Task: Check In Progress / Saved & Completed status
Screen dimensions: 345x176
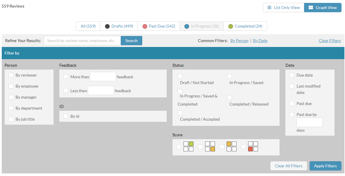Action: tap(180, 91)
